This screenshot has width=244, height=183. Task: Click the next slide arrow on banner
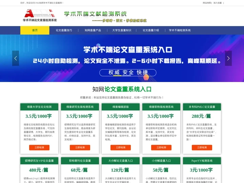click(x=228, y=58)
